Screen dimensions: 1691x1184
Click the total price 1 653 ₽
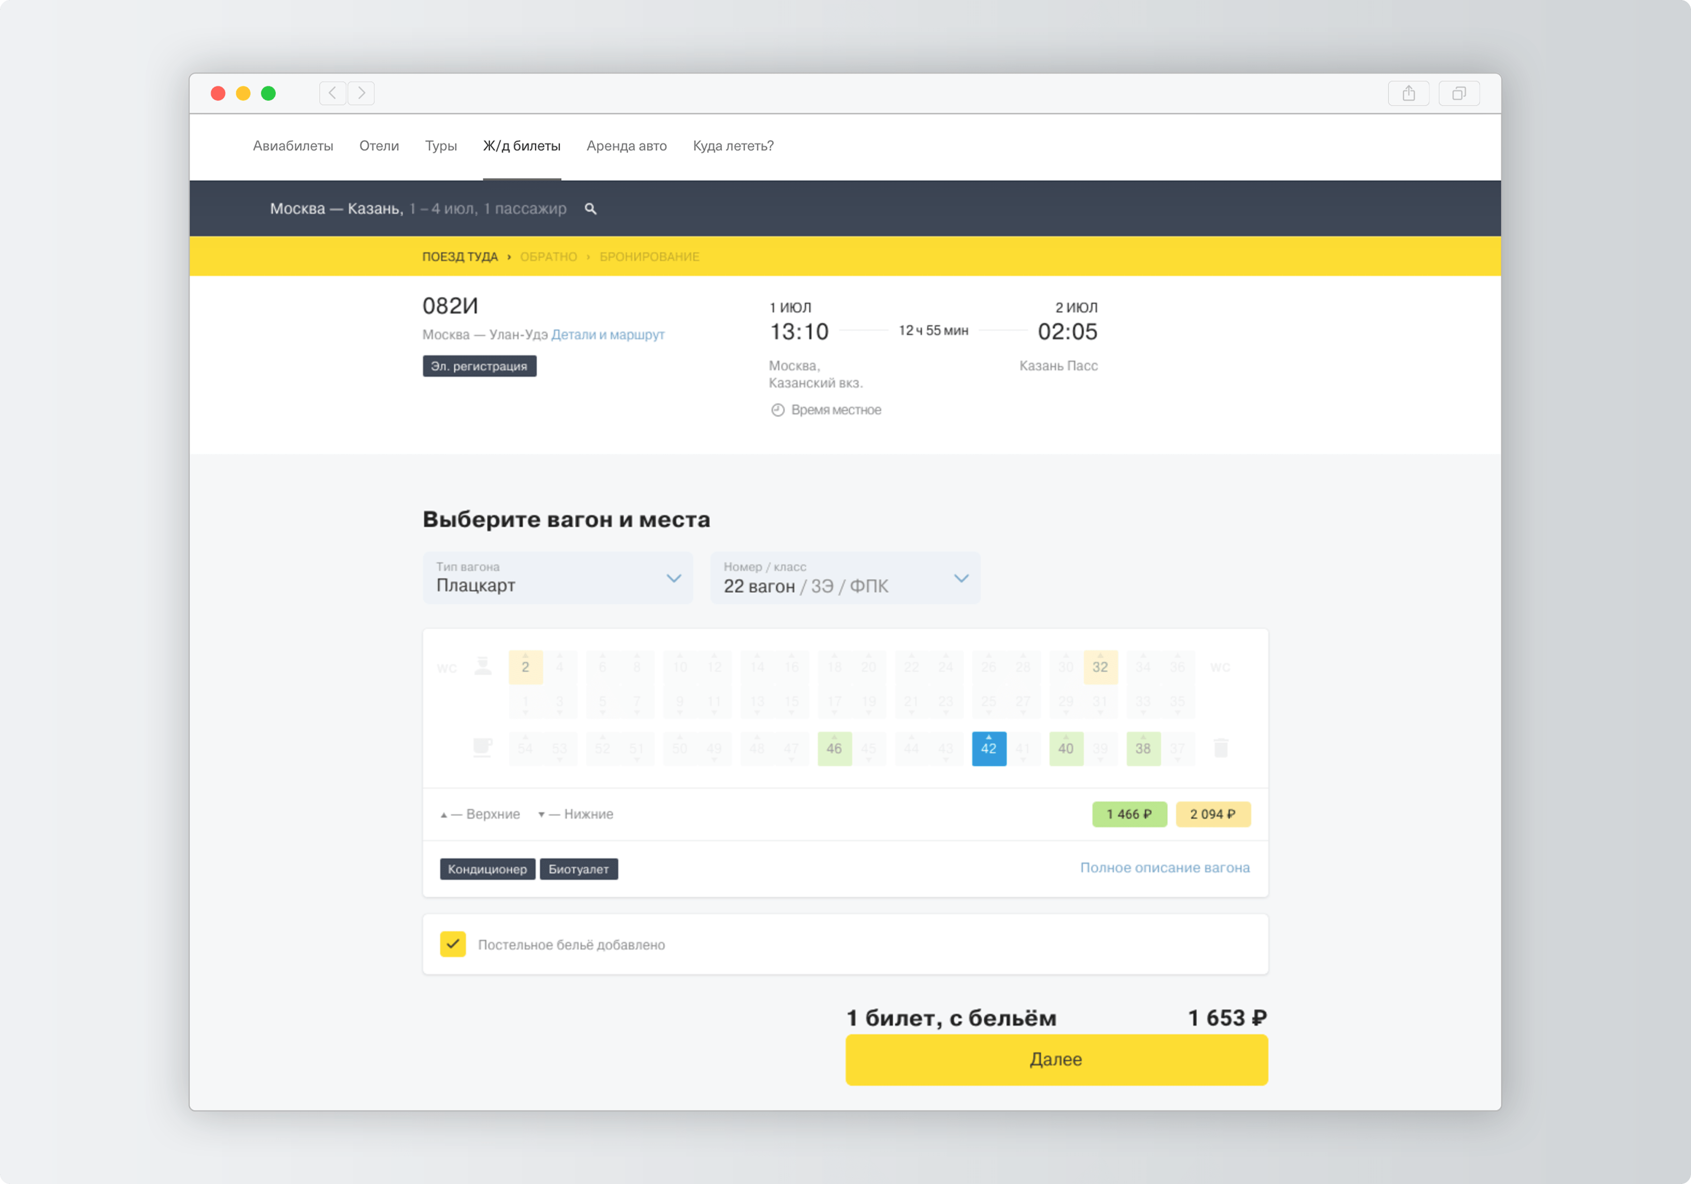click(1227, 1018)
